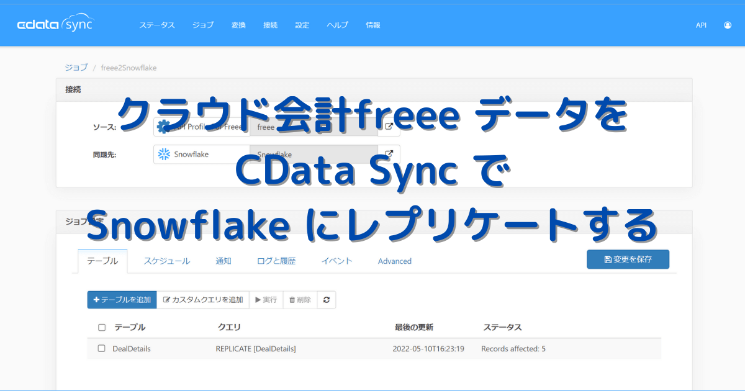The image size is (745, 391).
Task: Click the Records affected: 5 status
Action: 513,349
